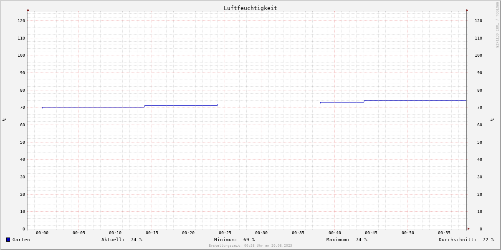The height and width of the screenshot is (250, 501).
Task: Click the 120 label on left Y-axis
Action: coord(21,20)
